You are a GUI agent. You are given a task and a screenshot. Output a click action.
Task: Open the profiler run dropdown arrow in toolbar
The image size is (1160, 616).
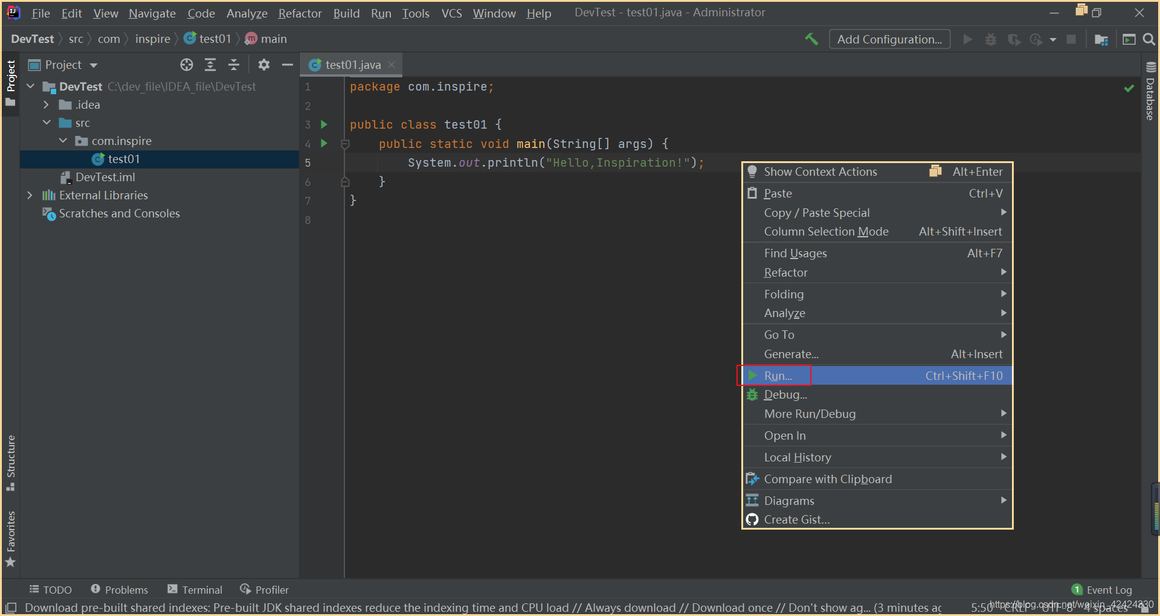pos(1053,39)
